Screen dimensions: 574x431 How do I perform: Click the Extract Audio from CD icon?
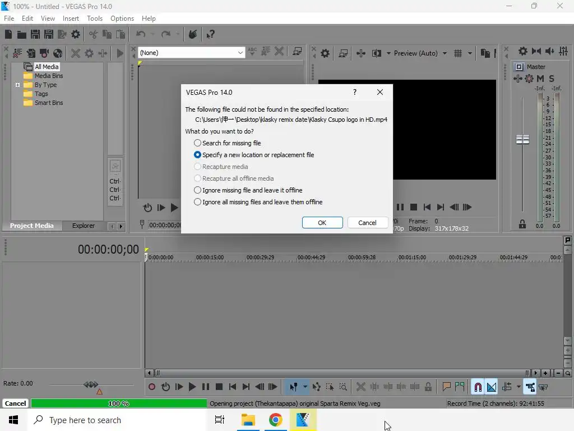[58, 53]
